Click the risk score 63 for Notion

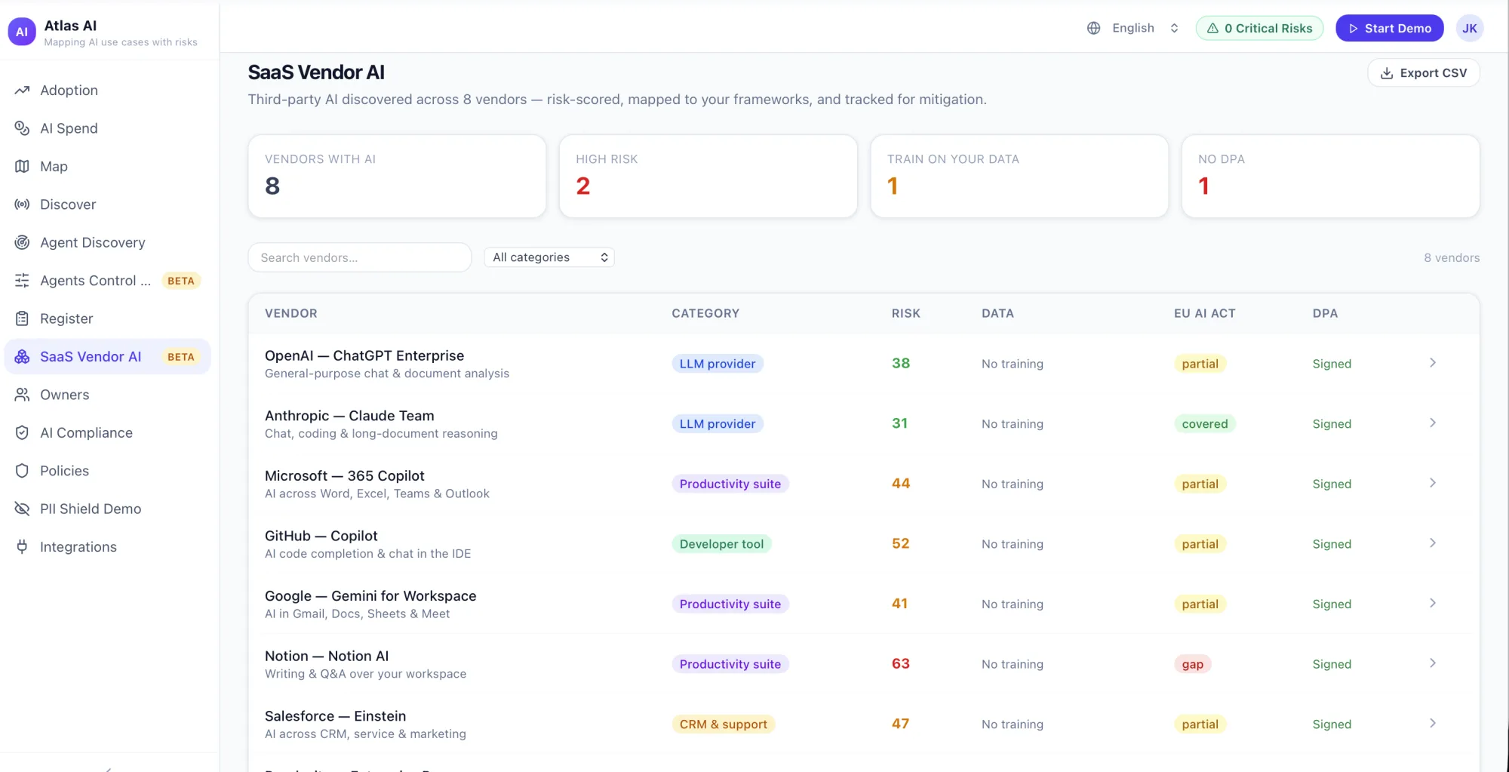[900, 664]
